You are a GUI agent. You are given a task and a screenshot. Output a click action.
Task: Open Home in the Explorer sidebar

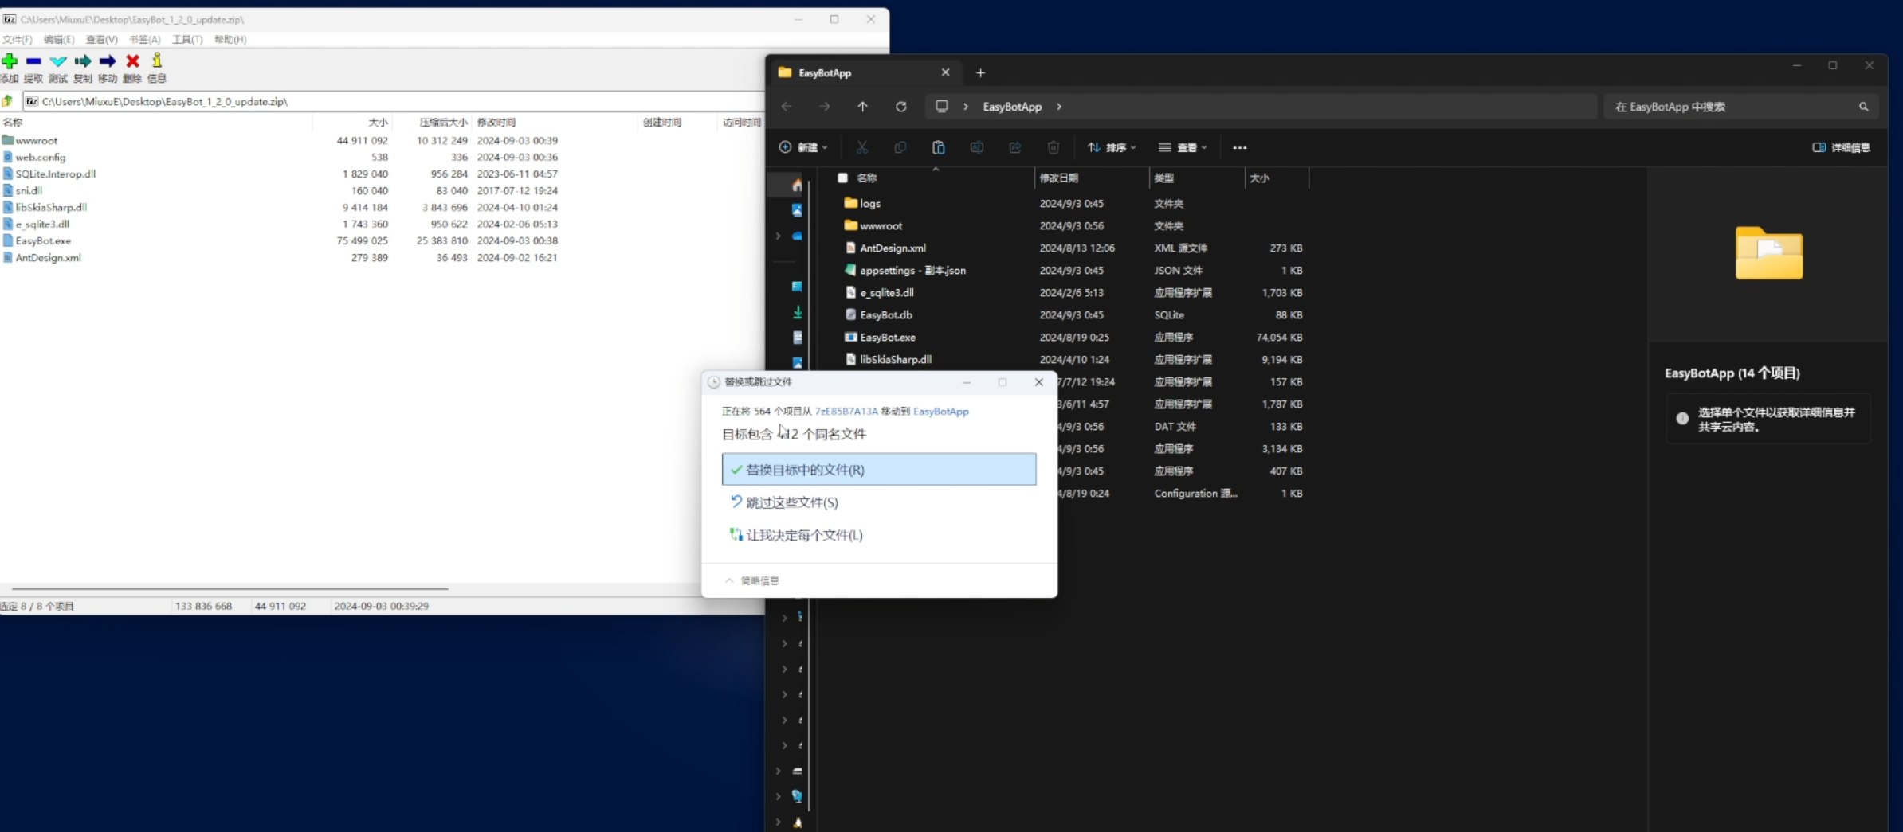click(797, 185)
